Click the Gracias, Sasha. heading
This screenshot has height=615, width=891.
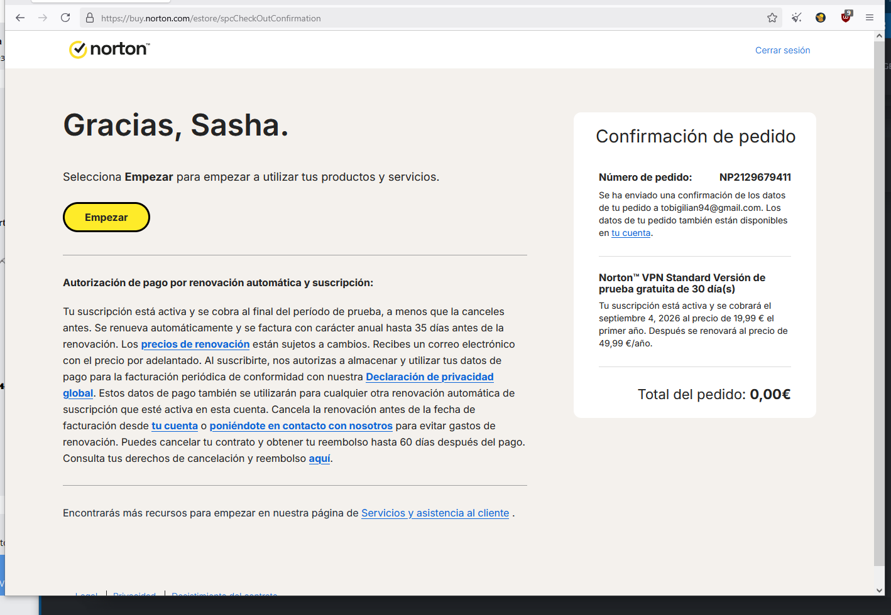tap(176, 125)
